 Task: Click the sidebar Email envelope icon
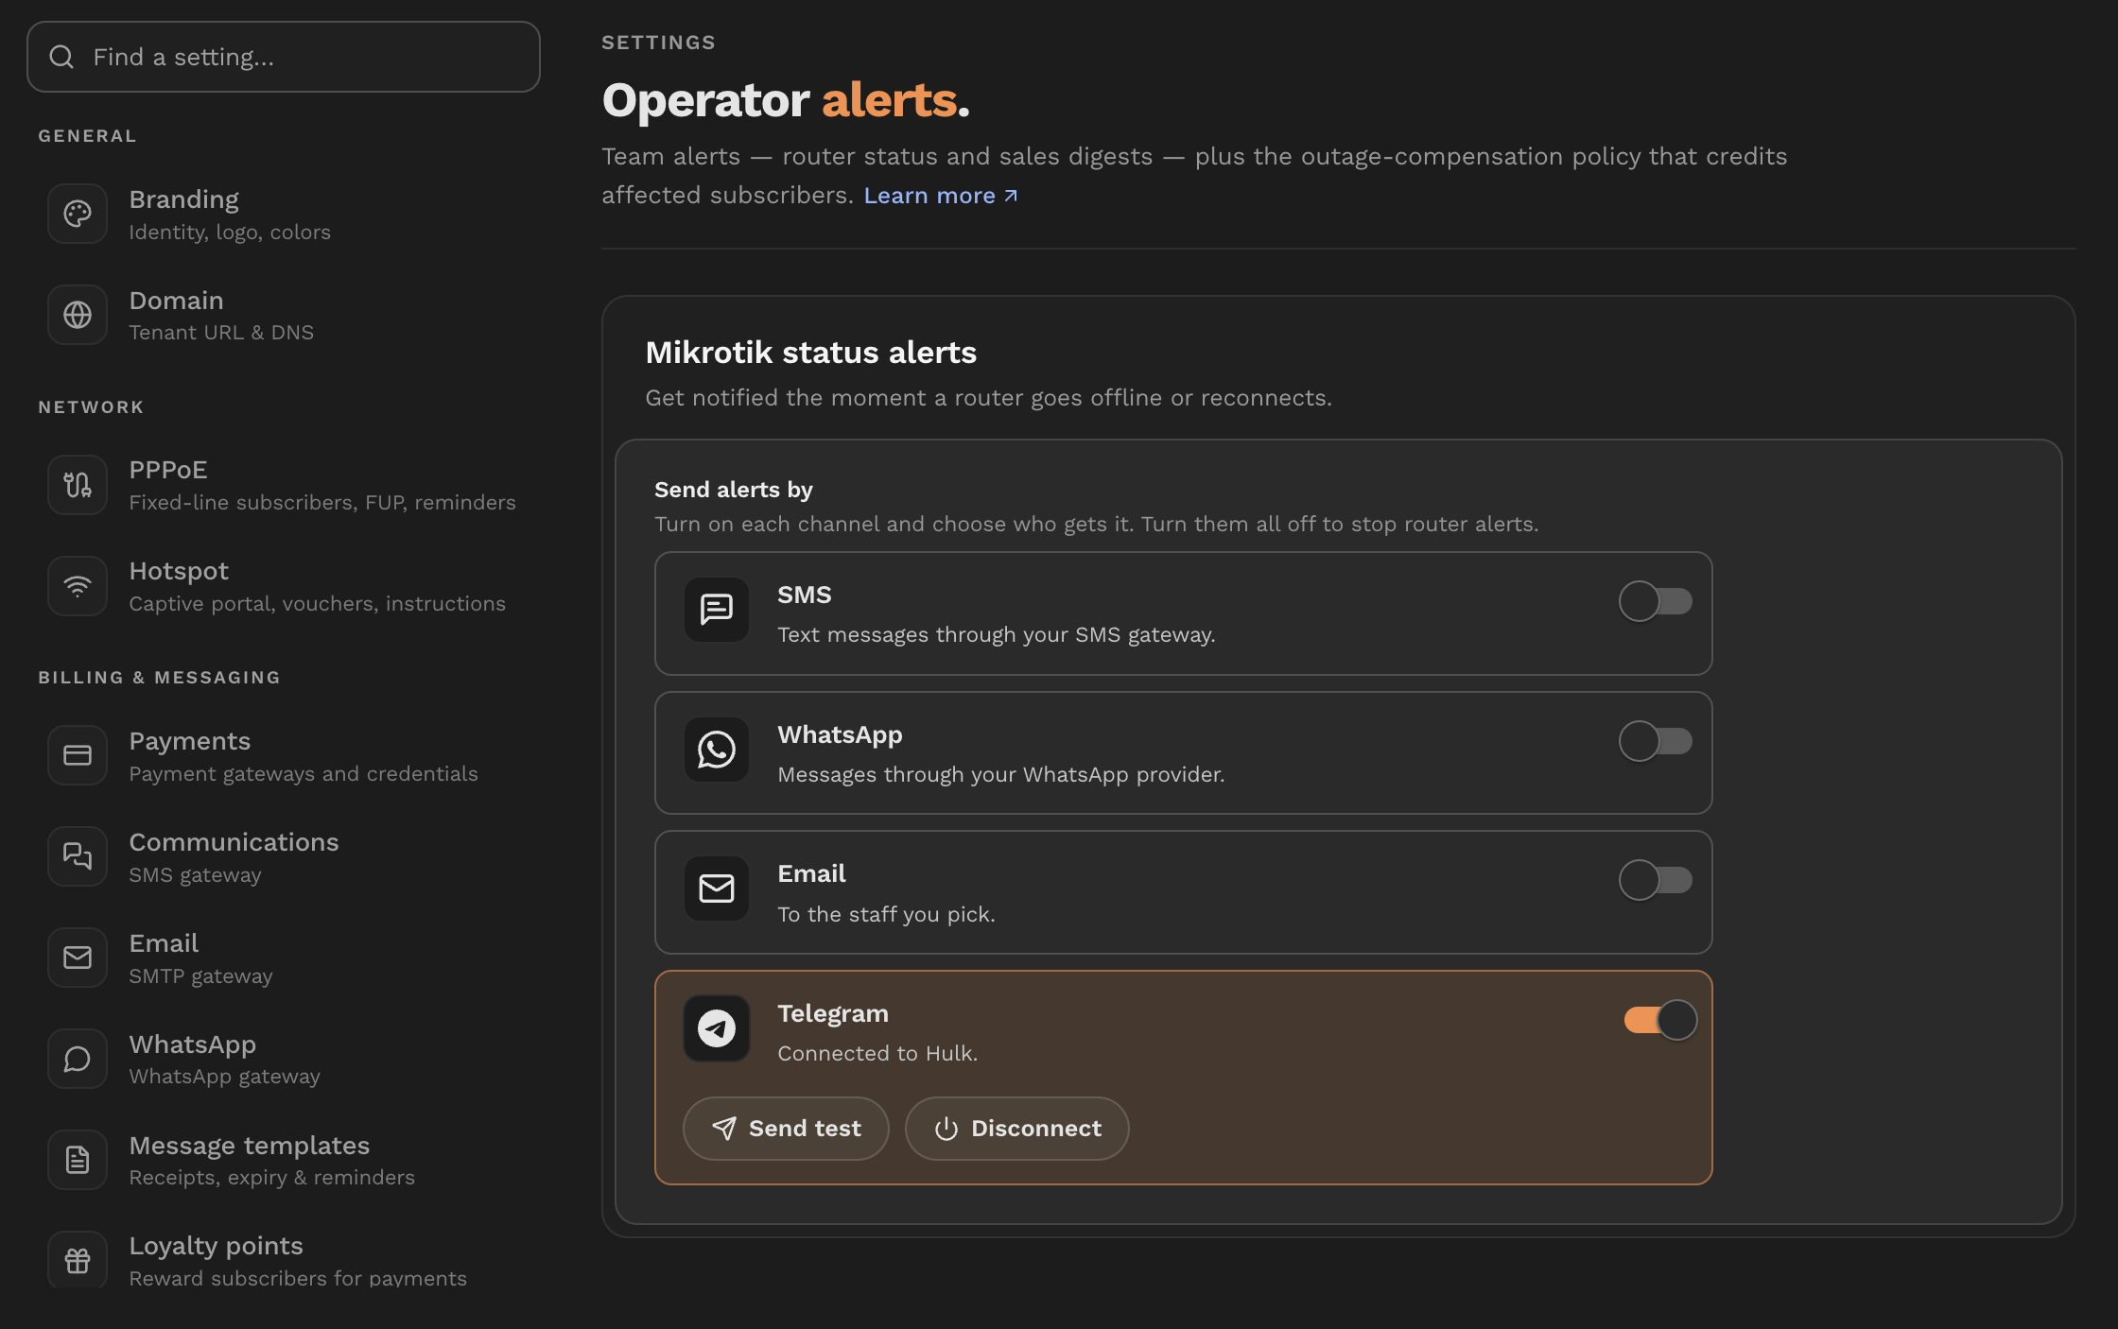click(x=78, y=958)
